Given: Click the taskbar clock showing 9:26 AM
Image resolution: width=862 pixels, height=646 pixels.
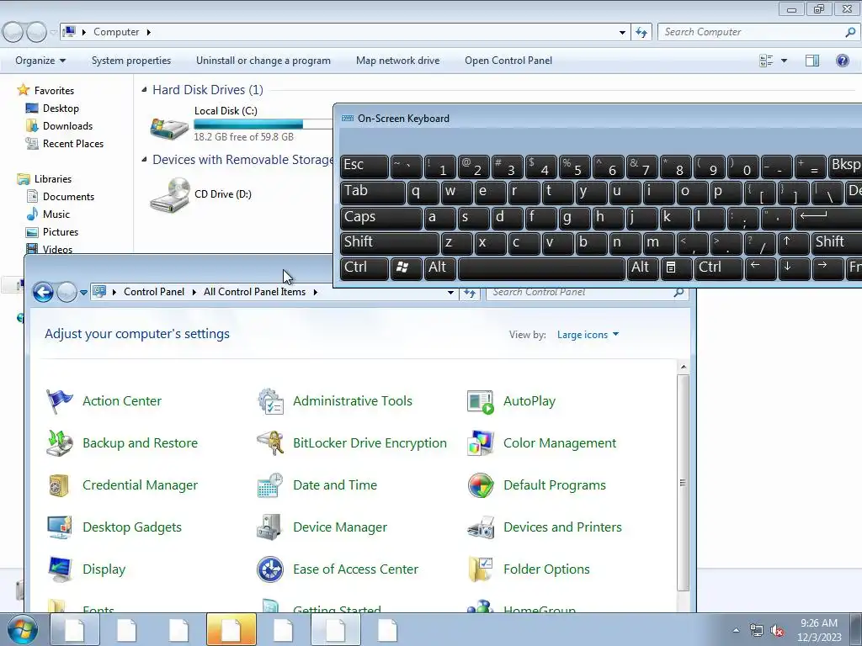Looking at the screenshot, I should (x=819, y=630).
